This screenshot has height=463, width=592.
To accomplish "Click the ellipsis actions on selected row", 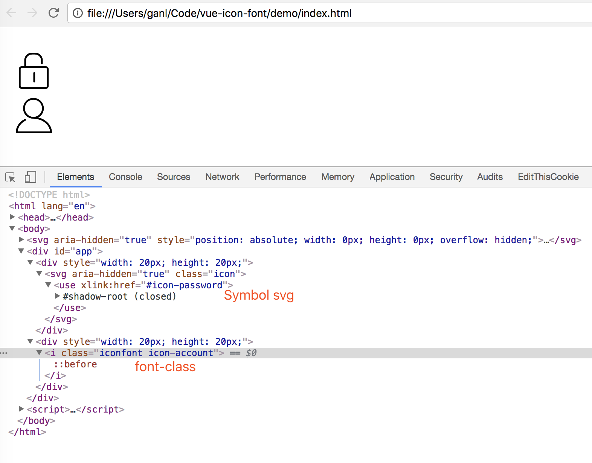I will (x=4, y=353).
